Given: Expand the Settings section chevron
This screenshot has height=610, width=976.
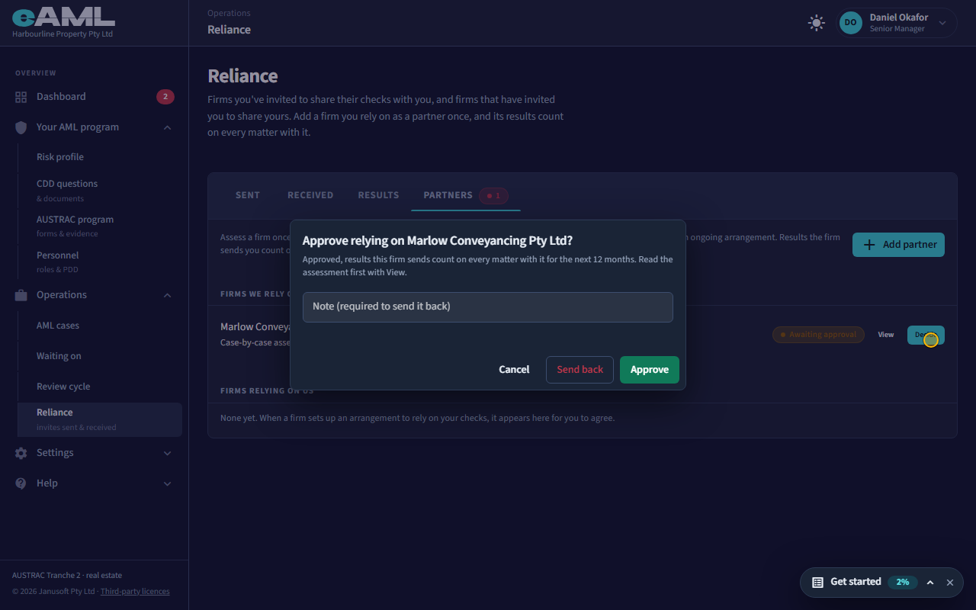Looking at the screenshot, I should (167, 453).
